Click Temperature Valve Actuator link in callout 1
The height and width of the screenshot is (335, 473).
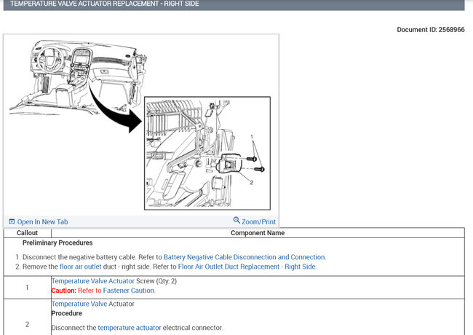93,281
